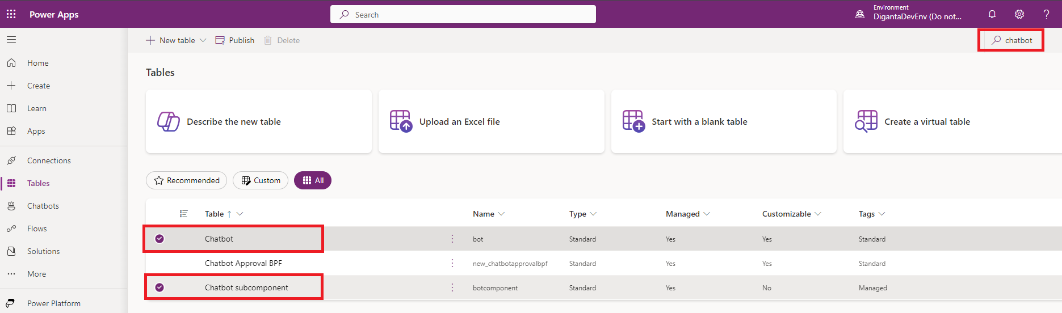Viewport: 1062px width, 313px height.
Task: Open the Chatbot Approval BPF table
Action: (x=244, y=263)
